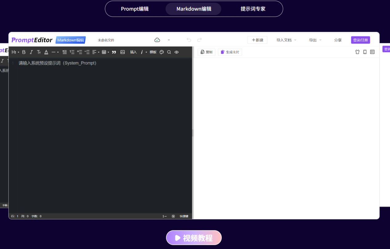Click the split pane divider handle
390x249 pixels.
click(193, 133)
